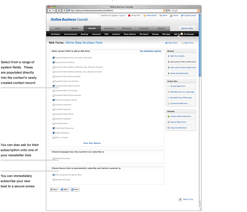Click the Open Hints icon
Image resolution: width=247 pixels, height=212 pixels.
[x=182, y=43]
